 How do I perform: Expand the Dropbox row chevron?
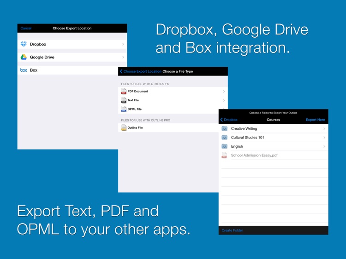click(x=123, y=44)
